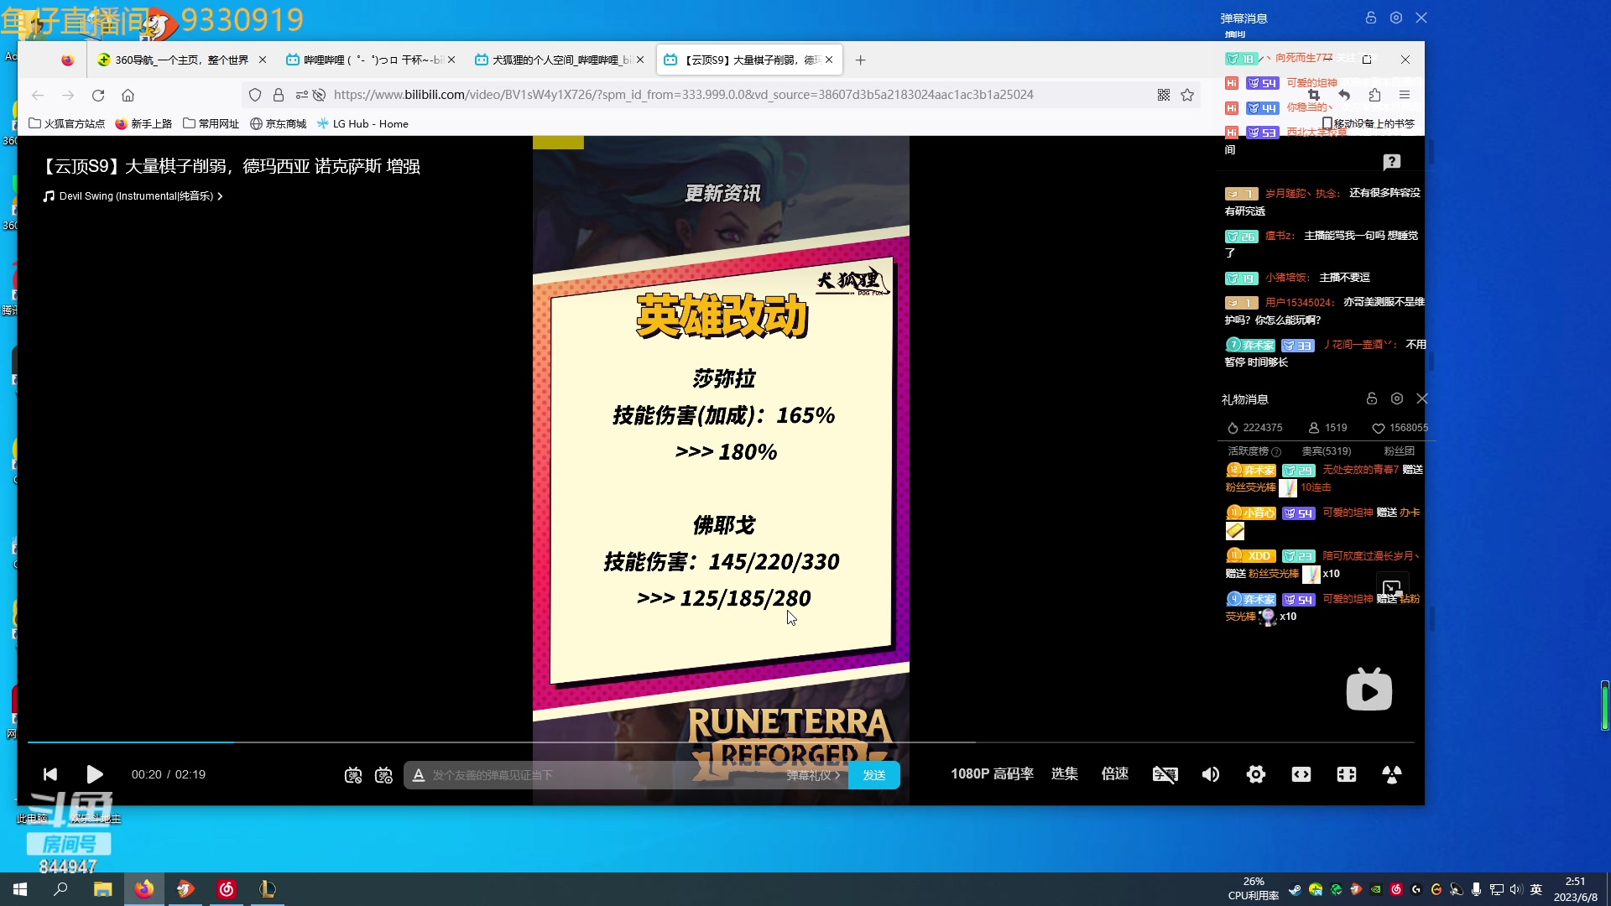Go back to previous page
Image resolution: width=1611 pixels, height=906 pixels.
point(38,95)
